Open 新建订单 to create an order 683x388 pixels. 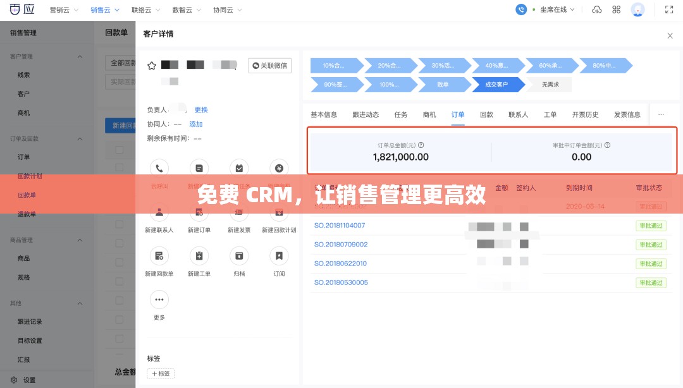pyautogui.click(x=199, y=212)
